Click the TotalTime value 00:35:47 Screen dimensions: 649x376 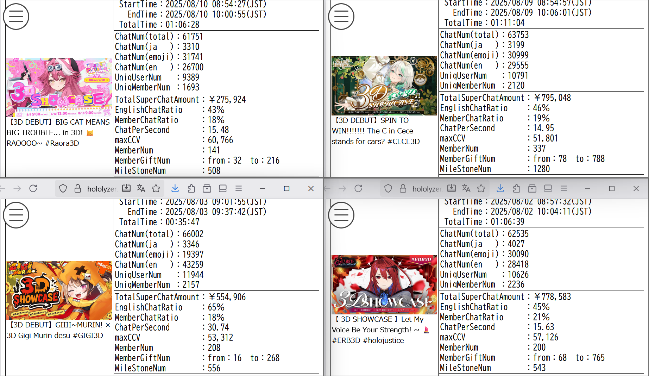pyautogui.click(x=183, y=222)
